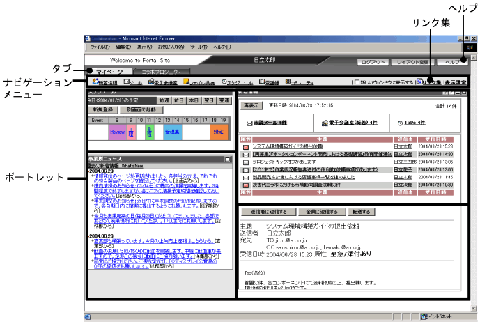The width and height of the screenshot is (480, 324).
Task: Click the 別画面で起動 button
Action: point(141,109)
